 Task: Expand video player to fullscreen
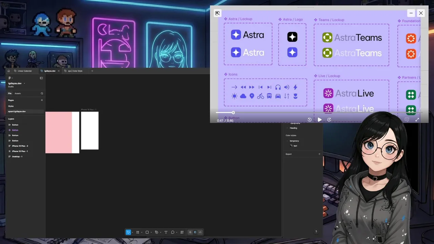point(417,120)
